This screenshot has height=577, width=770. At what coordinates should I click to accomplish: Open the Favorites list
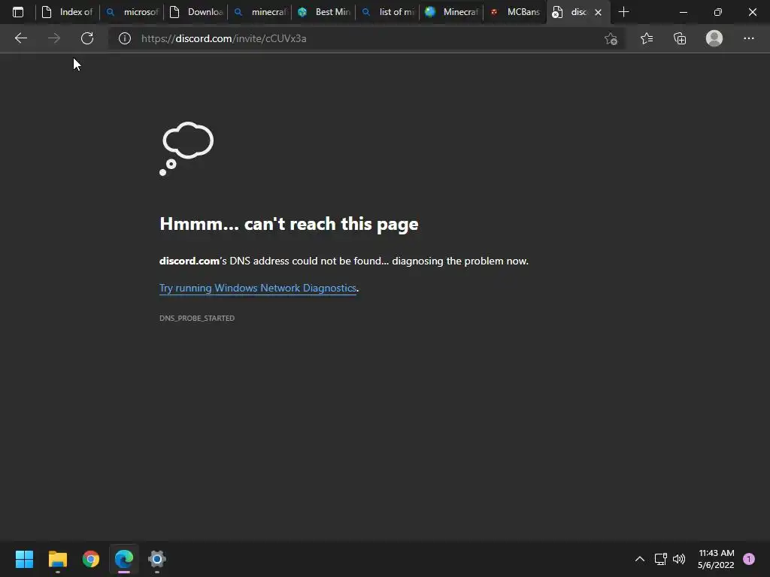point(647,38)
